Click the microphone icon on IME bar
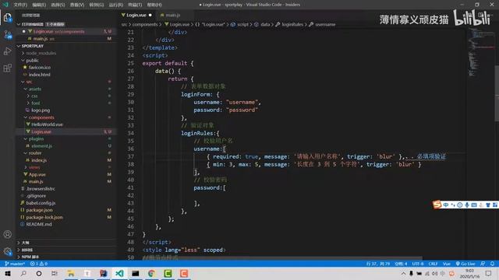This screenshot has width=499, height=280. [467, 205]
